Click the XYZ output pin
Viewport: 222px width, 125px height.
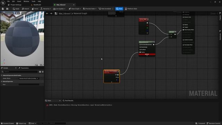[x=118, y=75]
